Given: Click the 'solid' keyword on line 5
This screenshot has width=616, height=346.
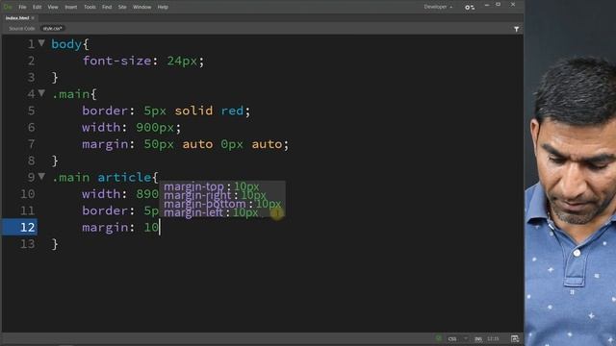Looking at the screenshot, I should click(x=193, y=111).
